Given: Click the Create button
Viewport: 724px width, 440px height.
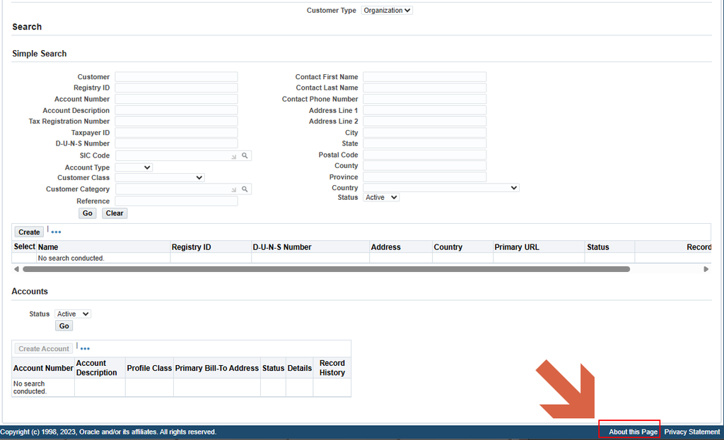Looking at the screenshot, I should (x=29, y=232).
